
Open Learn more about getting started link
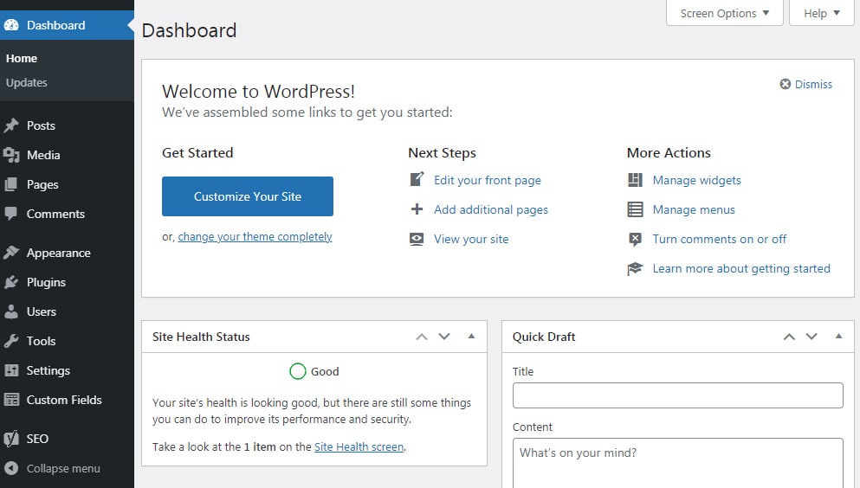click(741, 268)
